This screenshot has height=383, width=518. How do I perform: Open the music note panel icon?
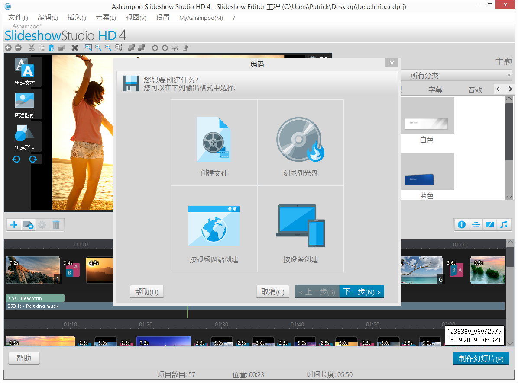pyautogui.click(x=505, y=225)
